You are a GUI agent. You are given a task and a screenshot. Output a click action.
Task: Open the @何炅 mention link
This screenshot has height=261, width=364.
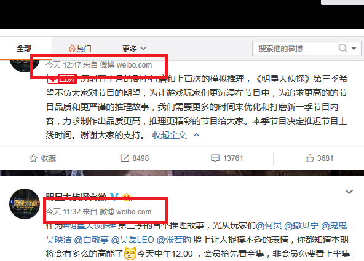(x=269, y=225)
